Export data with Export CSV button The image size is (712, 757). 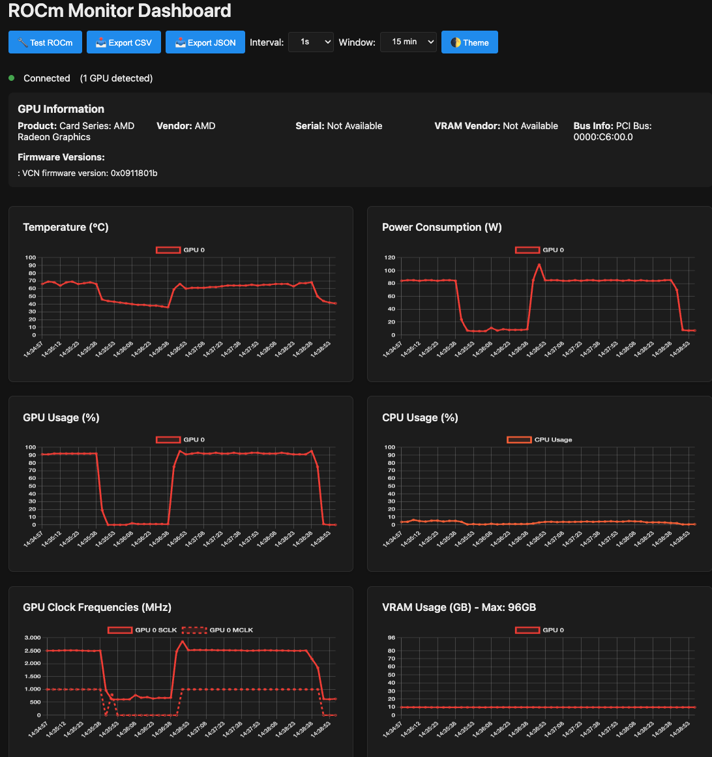click(123, 42)
